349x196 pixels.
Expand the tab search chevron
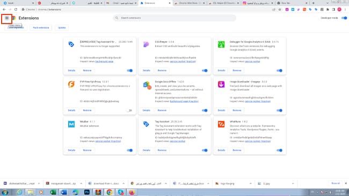(x=328, y=3)
